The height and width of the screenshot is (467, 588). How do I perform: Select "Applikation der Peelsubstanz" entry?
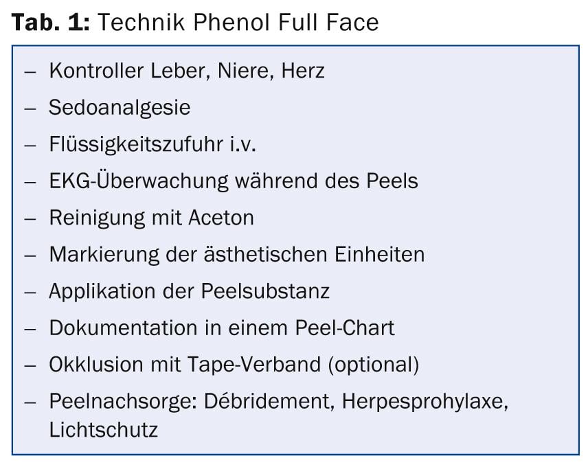coord(189,291)
